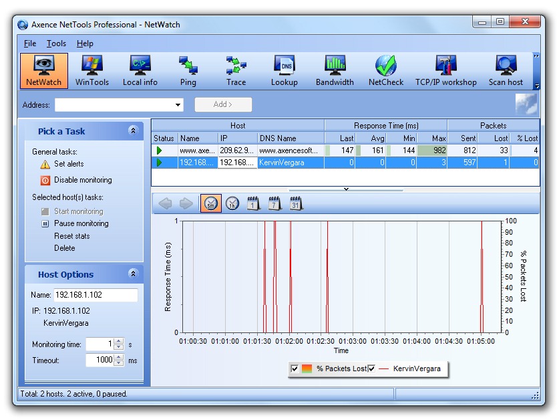
Task: Launch the Ping tool
Action: pyautogui.click(x=188, y=71)
